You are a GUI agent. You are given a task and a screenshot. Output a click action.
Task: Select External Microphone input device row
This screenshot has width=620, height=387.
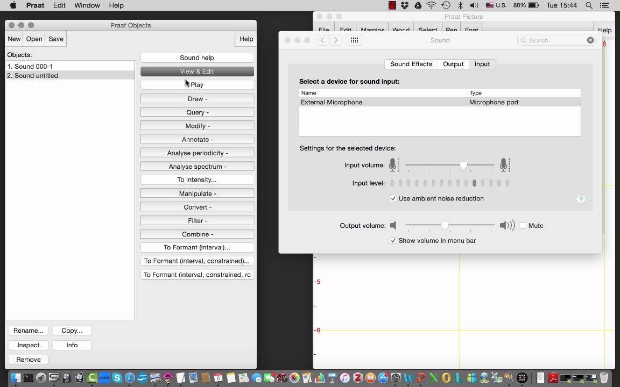440,102
